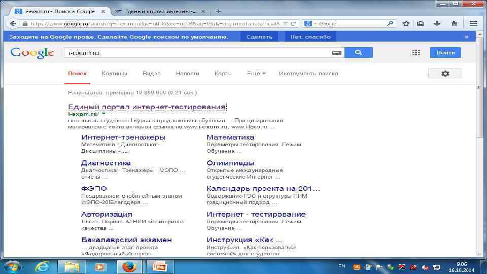Go to the home page icon

(454, 24)
